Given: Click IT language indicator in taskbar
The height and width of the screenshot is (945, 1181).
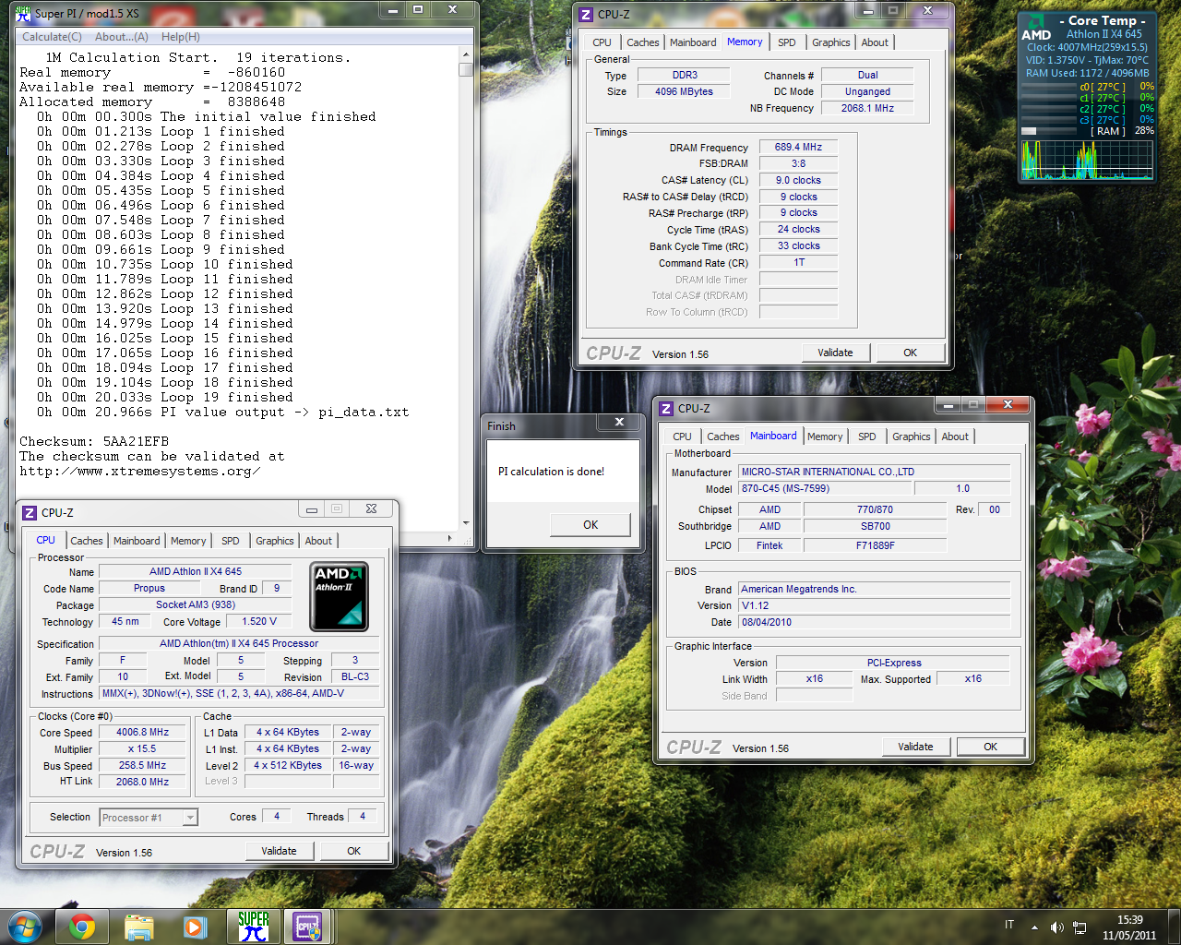Looking at the screenshot, I should 1008,925.
